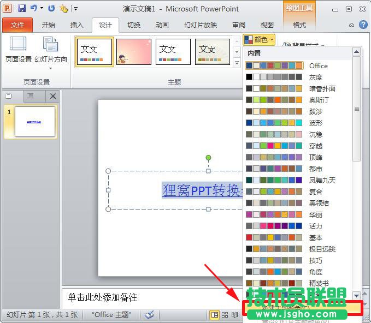Switch to the 幻灯片放映 ribbon tab
Viewport: 371px width, 323px height.
tap(201, 25)
